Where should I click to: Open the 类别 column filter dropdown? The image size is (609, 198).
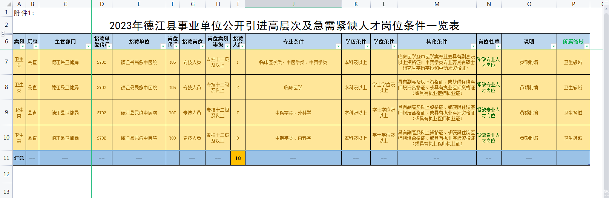click(x=23, y=46)
